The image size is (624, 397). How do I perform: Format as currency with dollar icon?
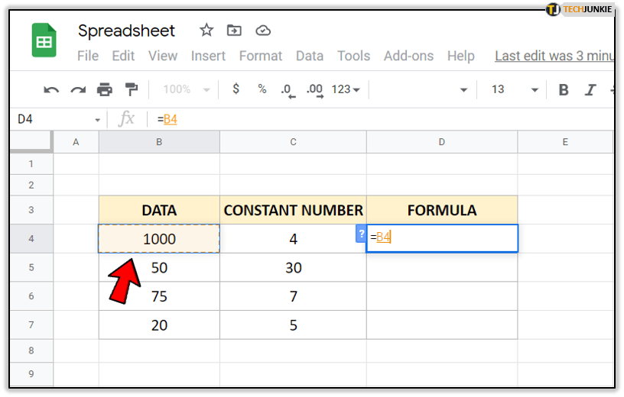pos(236,89)
